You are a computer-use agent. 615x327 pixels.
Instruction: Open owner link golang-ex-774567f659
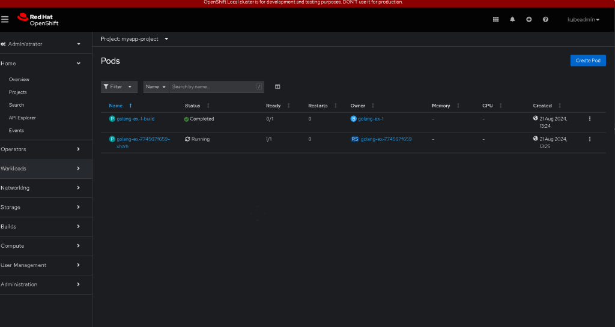click(386, 139)
